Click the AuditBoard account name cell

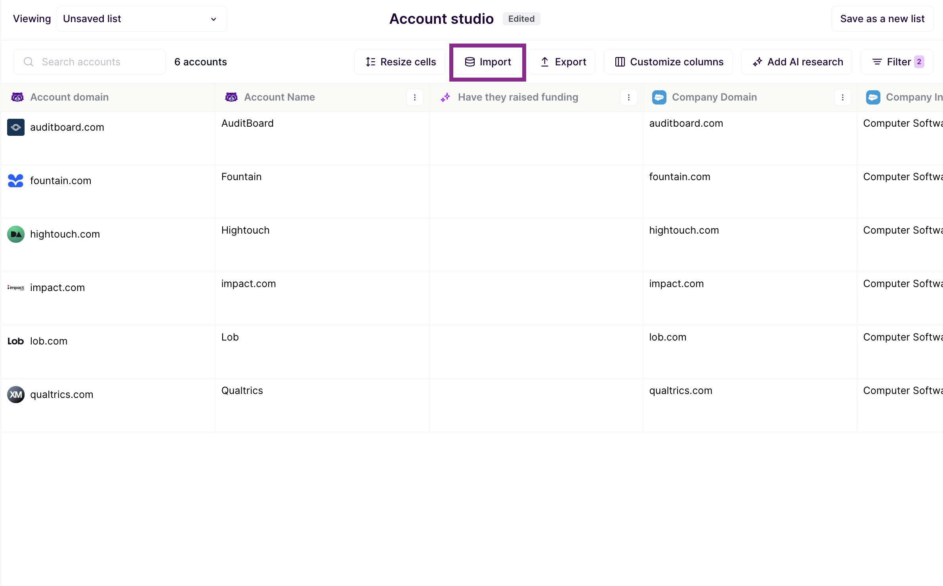point(322,138)
